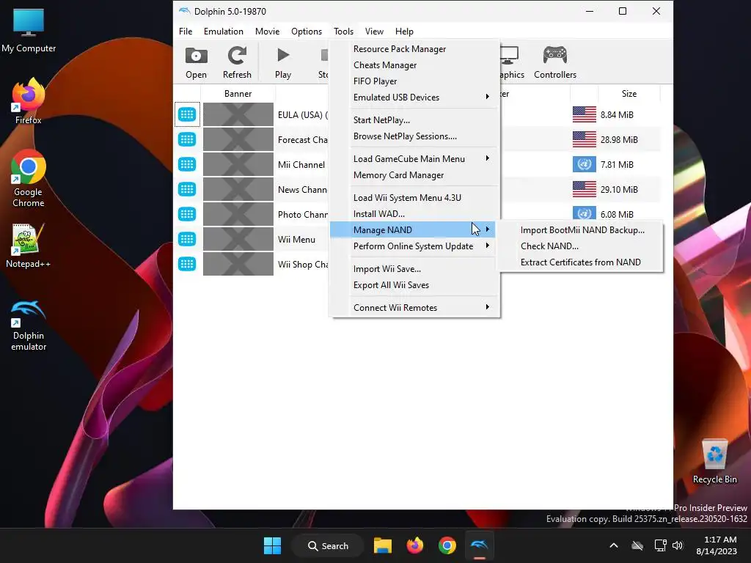Open the Emulation menu
The height and width of the screenshot is (563, 751).
(223, 31)
